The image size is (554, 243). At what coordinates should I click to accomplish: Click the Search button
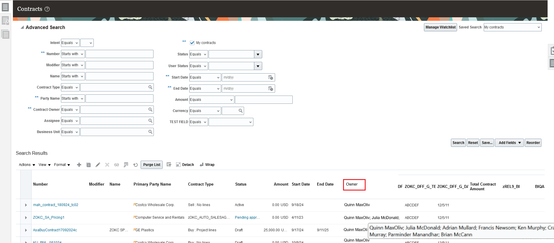click(458, 143)
